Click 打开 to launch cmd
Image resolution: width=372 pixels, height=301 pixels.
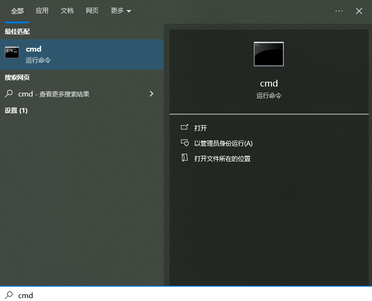pos(201,128)
